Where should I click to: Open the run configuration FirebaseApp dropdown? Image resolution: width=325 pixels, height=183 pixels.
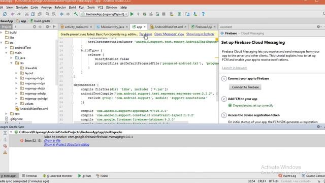(x=104, y=14)
